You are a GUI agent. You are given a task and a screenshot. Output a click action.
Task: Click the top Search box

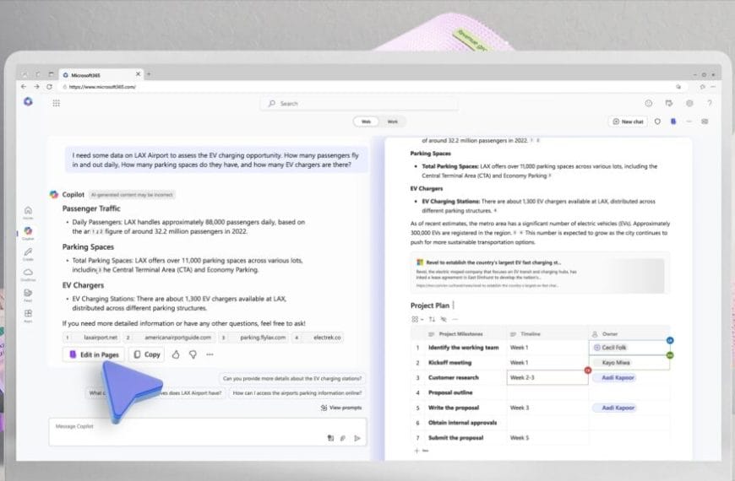(x=359, y=104)
